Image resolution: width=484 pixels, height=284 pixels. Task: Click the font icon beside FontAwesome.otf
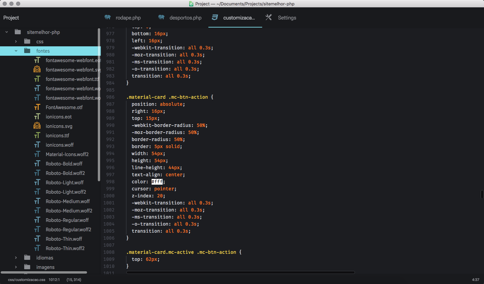tap(37, 107)
